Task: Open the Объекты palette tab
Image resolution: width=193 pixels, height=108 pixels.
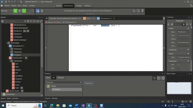Action: (x=61, y=78)
